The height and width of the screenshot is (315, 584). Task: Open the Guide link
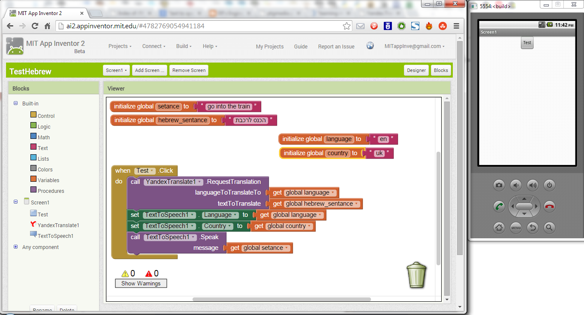(301, 47)
